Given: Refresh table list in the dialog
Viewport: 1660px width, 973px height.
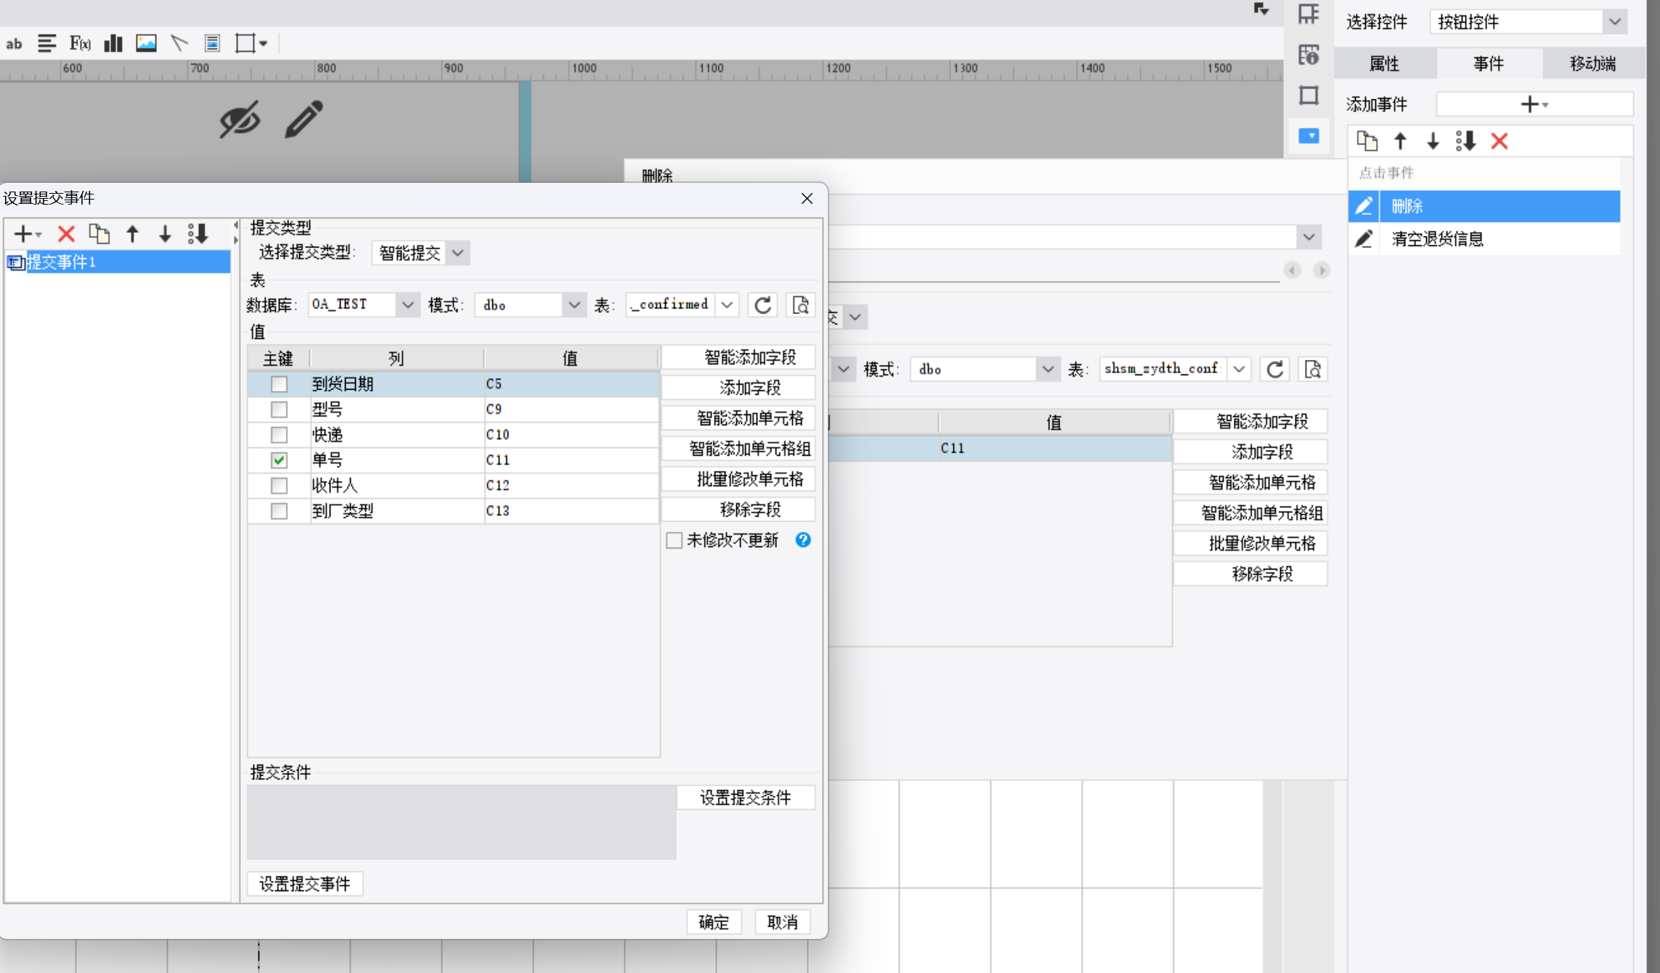Looking at the screenshot, I should pos(762,305).
